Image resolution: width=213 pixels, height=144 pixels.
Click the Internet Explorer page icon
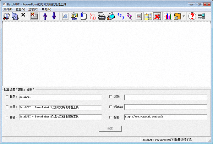pyautogui.click(x=65, y=16)
